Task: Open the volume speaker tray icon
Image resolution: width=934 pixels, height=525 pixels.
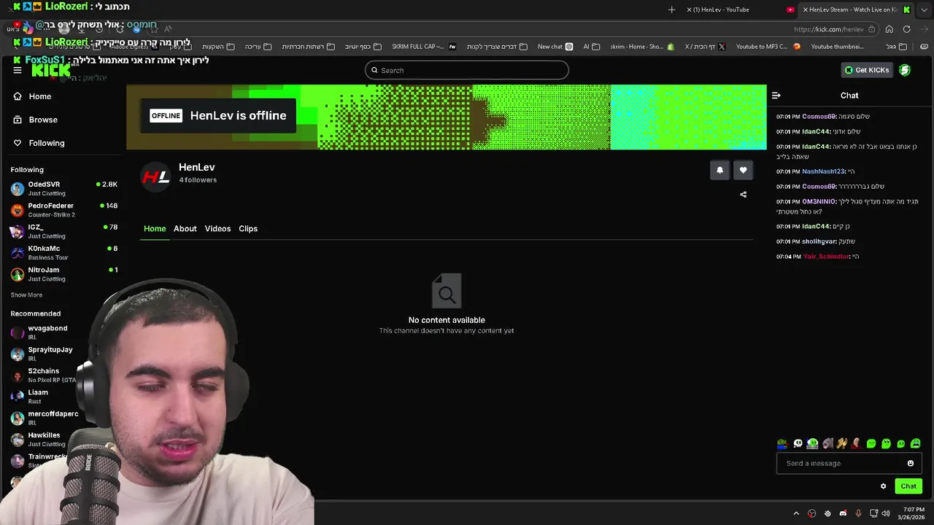Action: tap(886, 513)
